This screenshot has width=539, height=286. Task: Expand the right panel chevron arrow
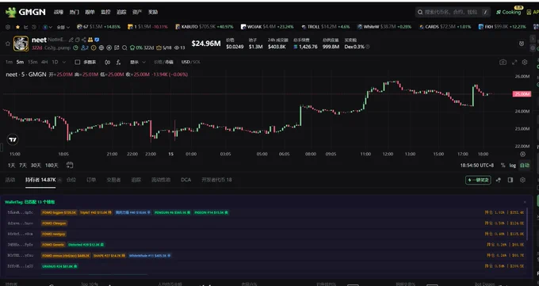(x=532, y=39)
